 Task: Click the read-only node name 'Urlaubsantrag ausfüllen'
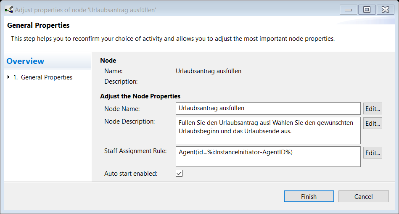pyautogui.click(x=208, y=71)
